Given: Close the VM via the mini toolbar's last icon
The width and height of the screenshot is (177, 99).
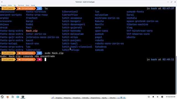Looking at the screenshot, I should click(124, 98).
